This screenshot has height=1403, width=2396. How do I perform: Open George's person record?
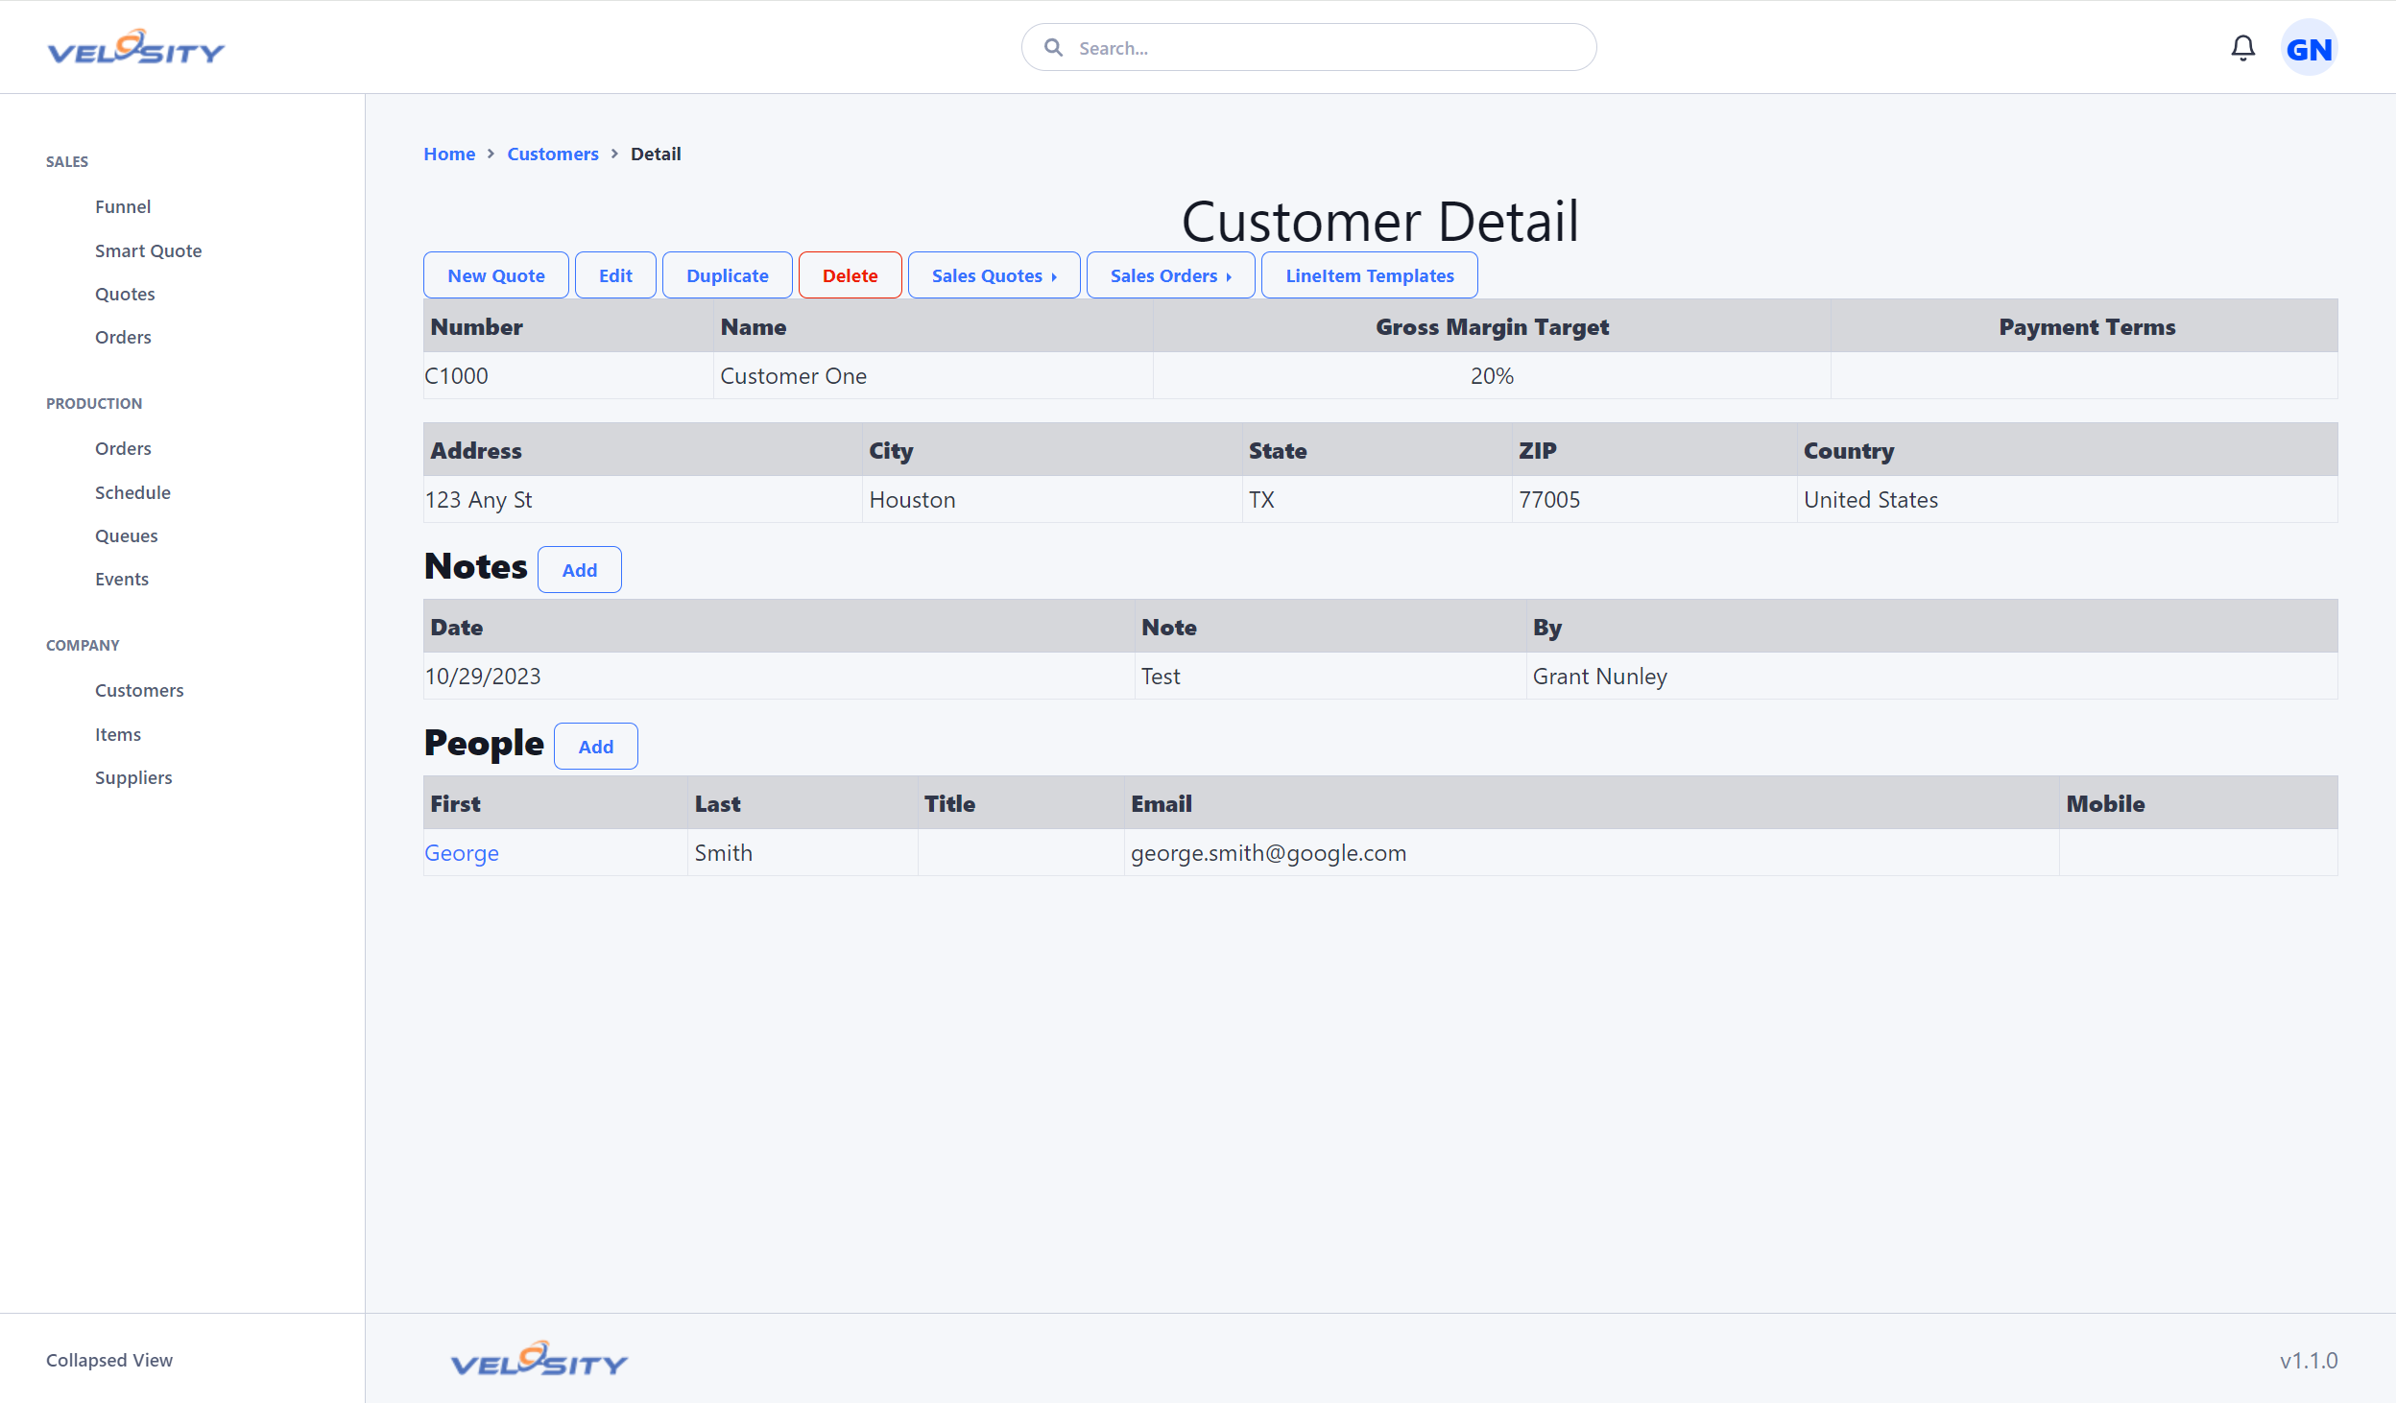pyautogui.click(x=462, y=853)
